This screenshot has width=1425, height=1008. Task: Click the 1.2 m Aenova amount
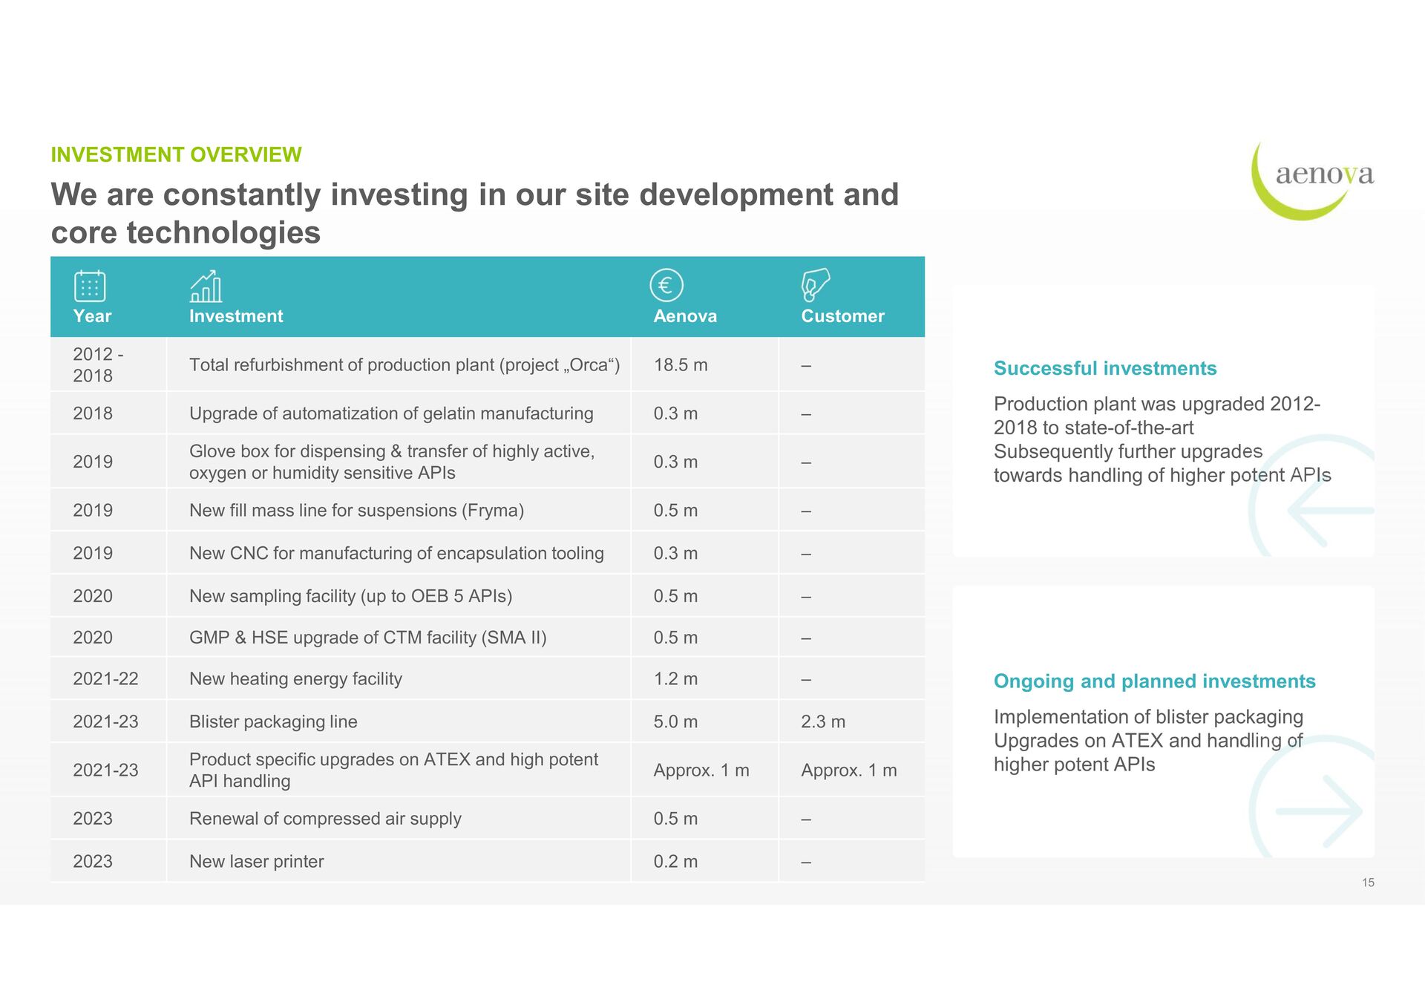675,679
